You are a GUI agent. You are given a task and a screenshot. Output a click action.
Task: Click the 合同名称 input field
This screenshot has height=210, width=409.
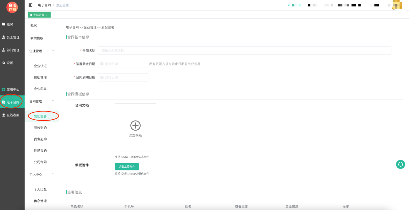pos(244,51)
